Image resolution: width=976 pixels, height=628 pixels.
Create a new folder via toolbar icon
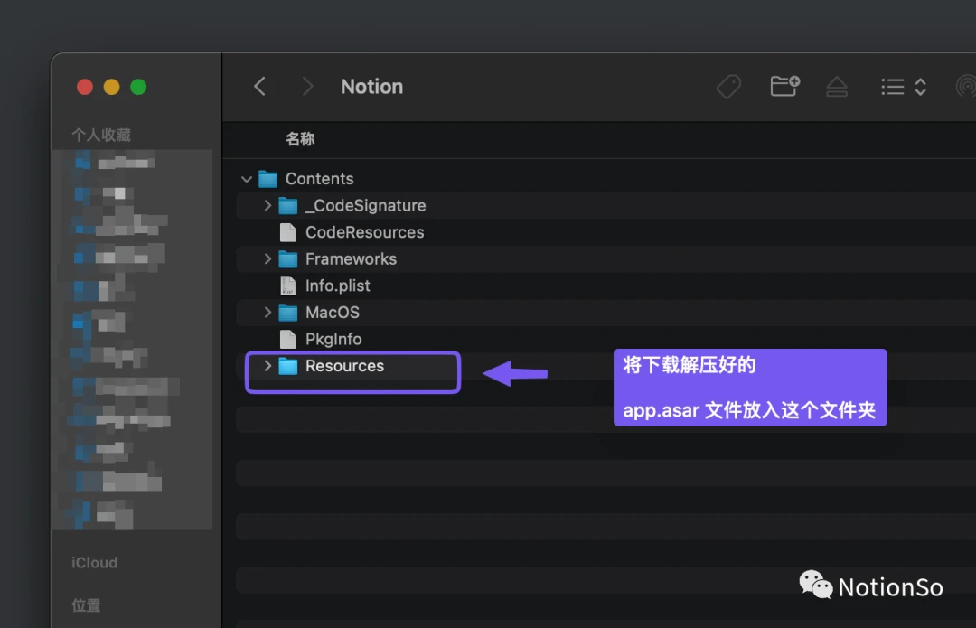click(x=784, y=86)
